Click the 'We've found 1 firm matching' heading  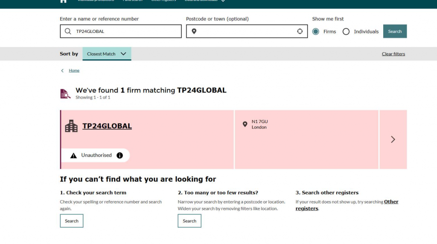(x=151, y=91)
